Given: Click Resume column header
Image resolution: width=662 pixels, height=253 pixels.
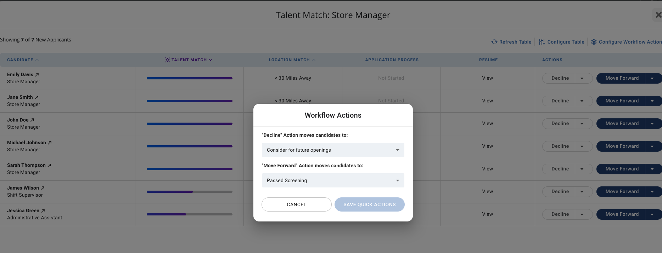Looking at the screenshot, I should [488, 60].
